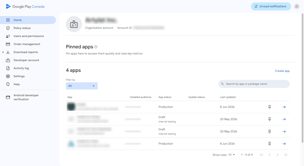
Task: Click the Installed audience column header
Action: pos(140,97)
